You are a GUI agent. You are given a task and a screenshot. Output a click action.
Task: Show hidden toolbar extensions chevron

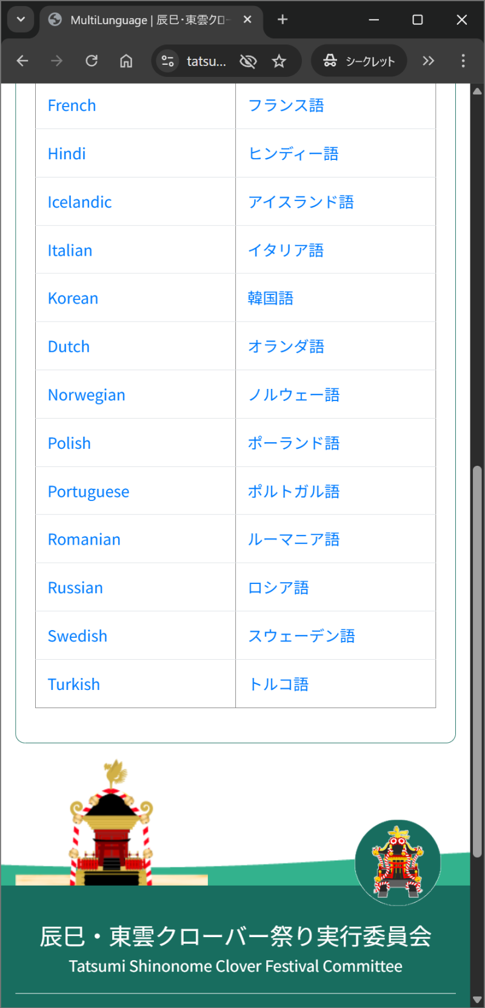[429, 61]
